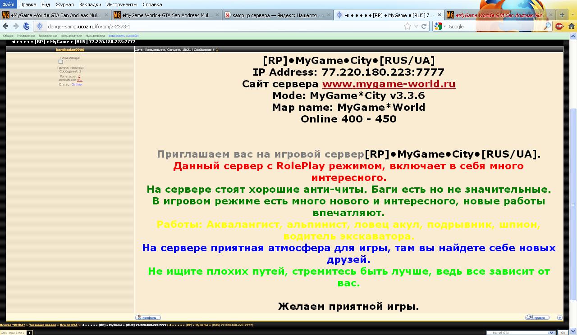This screenshot has width=577, height=335.
Task: Open the Файл menu
Action: 8,5
